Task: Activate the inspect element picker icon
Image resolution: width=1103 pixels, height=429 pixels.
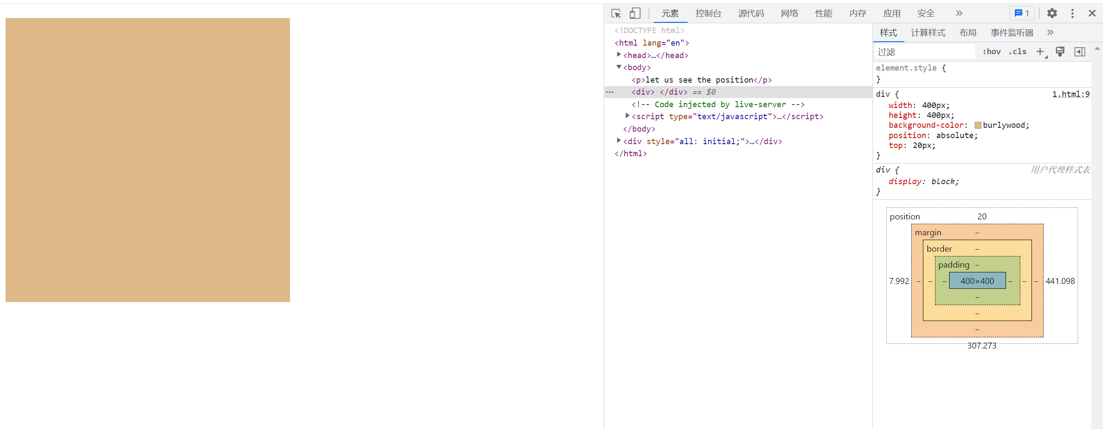Action: click(616, 13)
